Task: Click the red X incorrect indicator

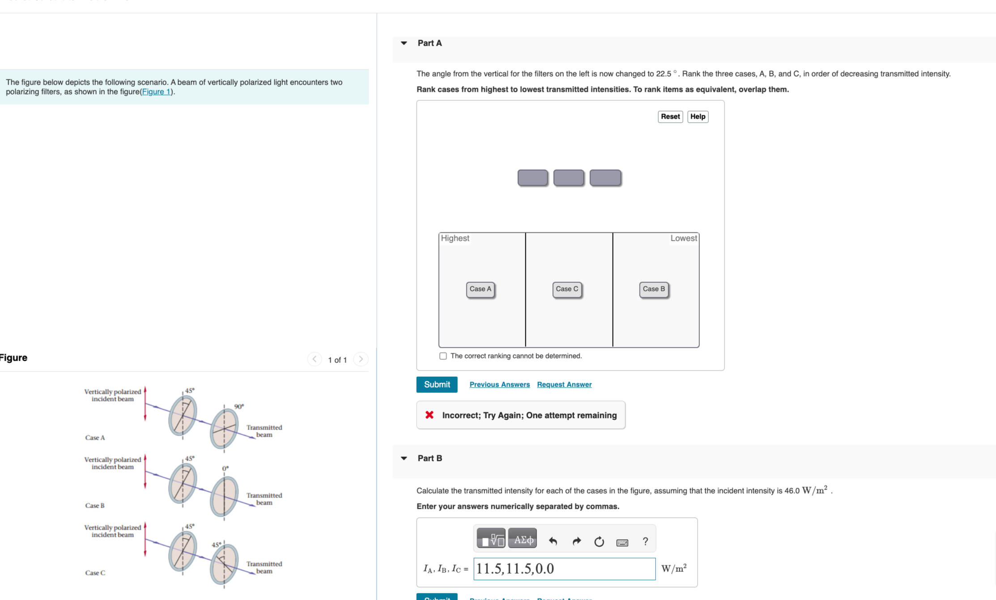Action: coord(429,415)
